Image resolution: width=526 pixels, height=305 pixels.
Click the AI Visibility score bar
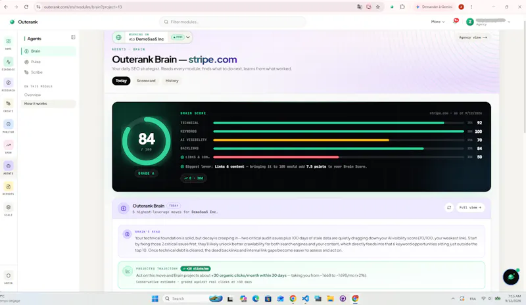tap(339, 140)
